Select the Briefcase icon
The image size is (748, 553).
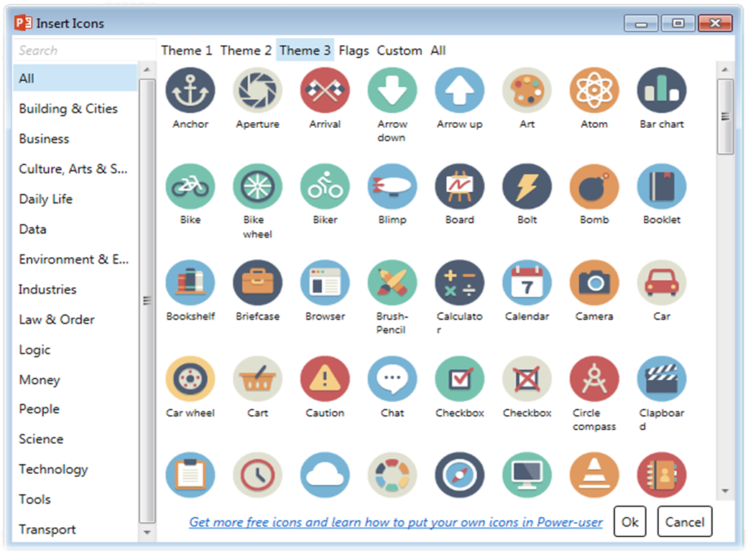[x=257, y=283]
